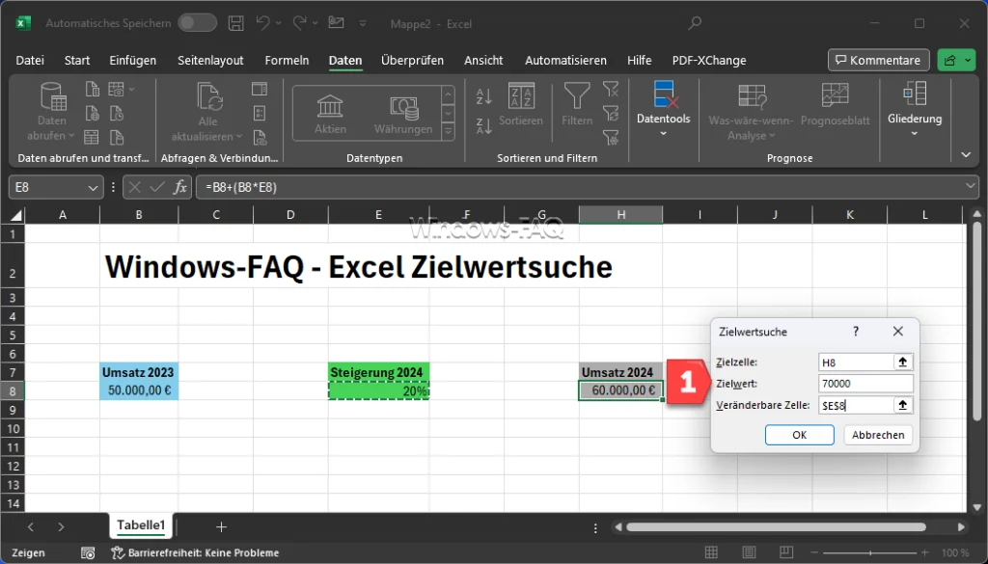Collapse the Veränderbare Zelle range selector
The image size is (988, 564).
pyautogui.click(x=903, y=405)
